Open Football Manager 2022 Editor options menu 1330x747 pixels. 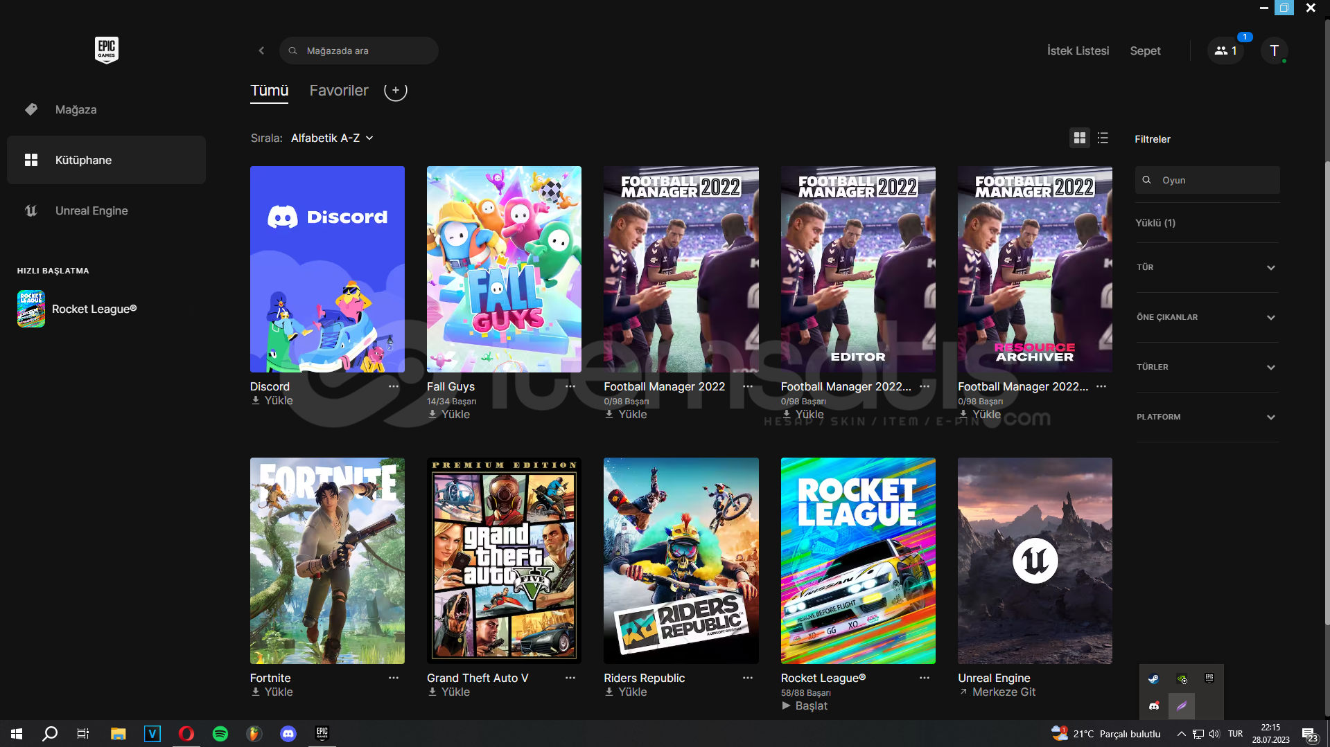pyautogui.click(x=925, y=386)
